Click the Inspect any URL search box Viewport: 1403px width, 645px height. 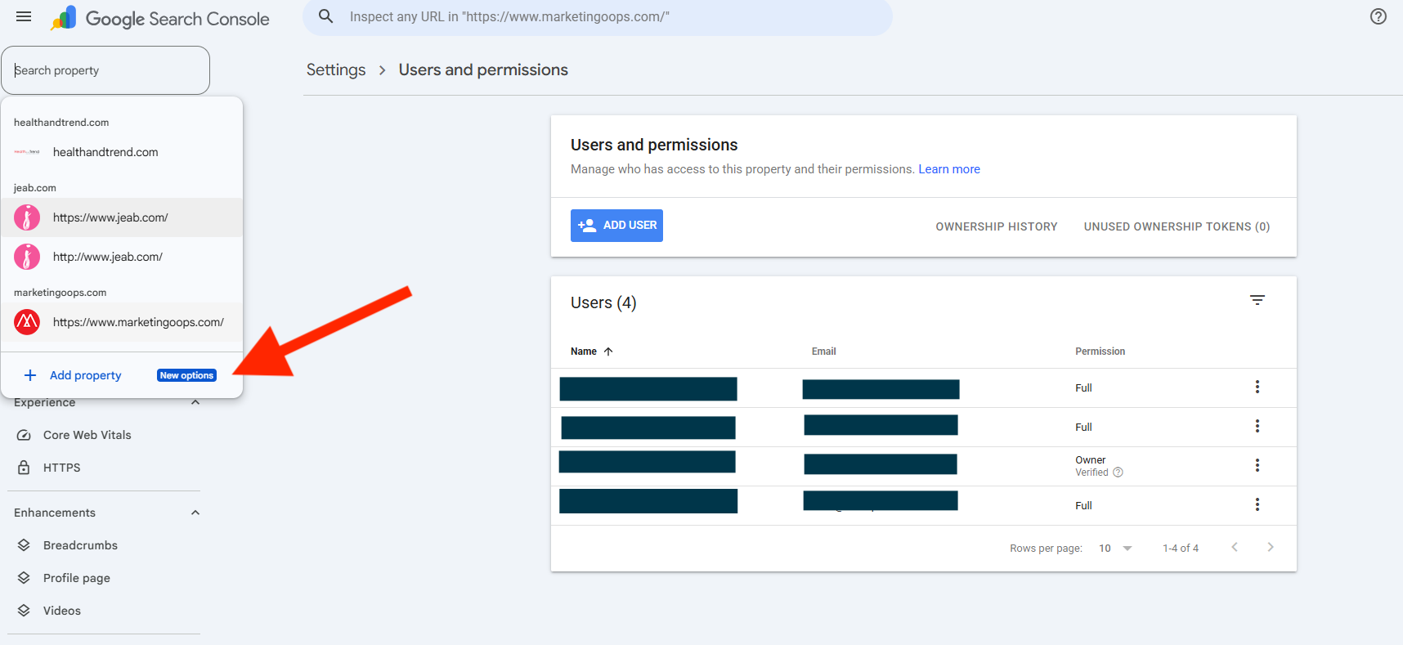point(597,16)
